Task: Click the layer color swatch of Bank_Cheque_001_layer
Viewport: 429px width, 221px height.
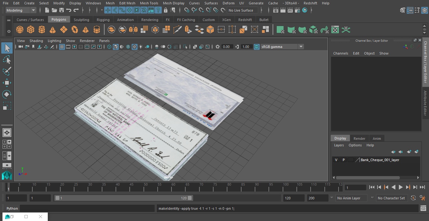Action: tap(350, 160)
